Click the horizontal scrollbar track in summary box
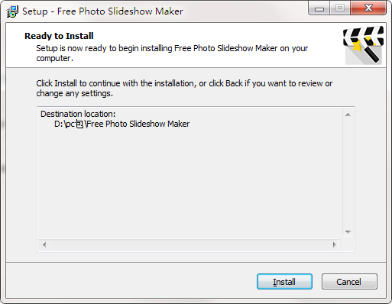Screen dimensions: 392x304 (x=190, y=245)
